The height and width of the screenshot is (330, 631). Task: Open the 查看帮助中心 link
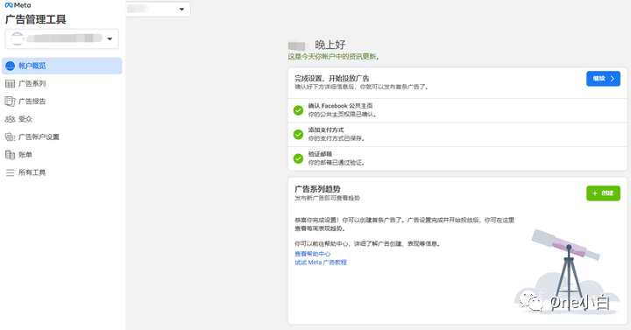(313, 254)
